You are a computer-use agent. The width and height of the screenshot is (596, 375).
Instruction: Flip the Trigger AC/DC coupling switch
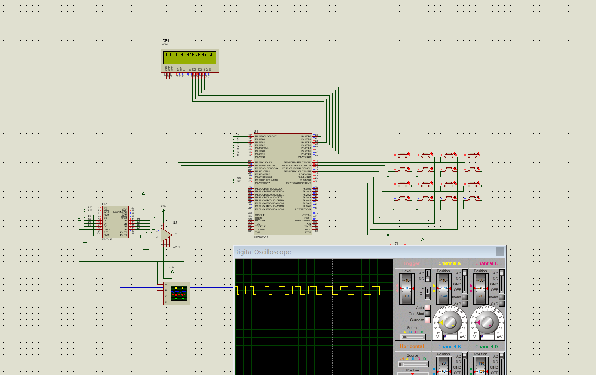coord(428,276)
